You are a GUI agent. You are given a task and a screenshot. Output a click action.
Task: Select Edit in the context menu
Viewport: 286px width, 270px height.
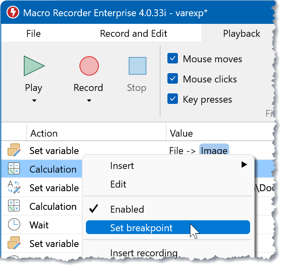tap(118, 184)
